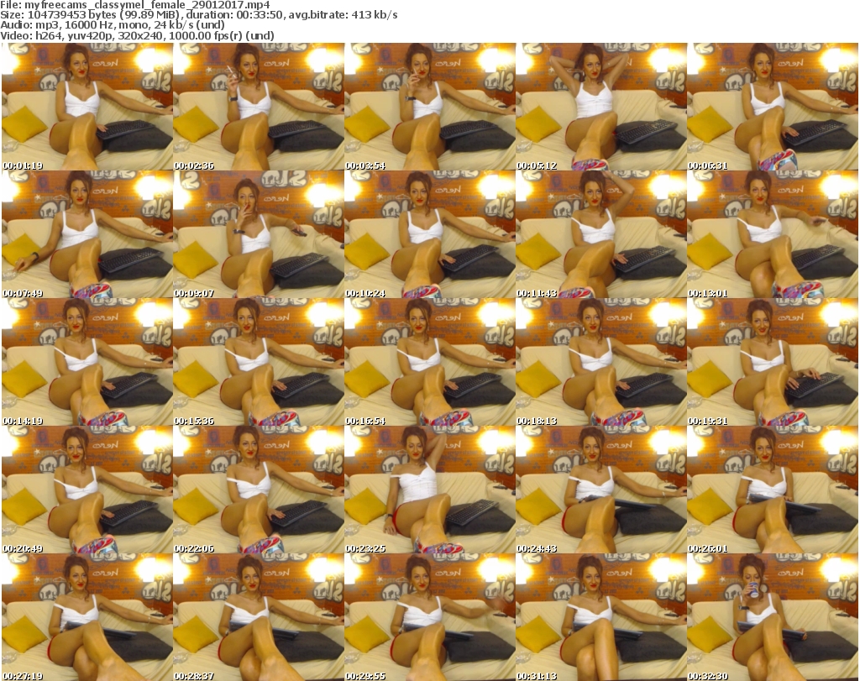860x681 pixels.
Task: Select the thumbnail timestamped 00:11:43
Action: [x=601, y=234]
